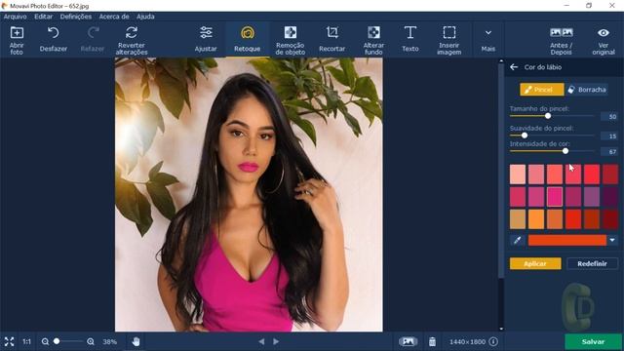Image resolution: width=624 pixels, height=351 pixels.
Task: Click the eyedropper color picker icon
Action: pyautogui.click(x=517, y=240)
